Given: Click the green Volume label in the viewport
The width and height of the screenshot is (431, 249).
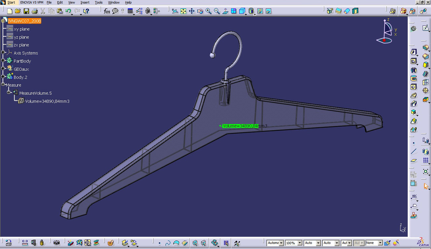Looking at the screenshot, I should [x=240, y=126].
